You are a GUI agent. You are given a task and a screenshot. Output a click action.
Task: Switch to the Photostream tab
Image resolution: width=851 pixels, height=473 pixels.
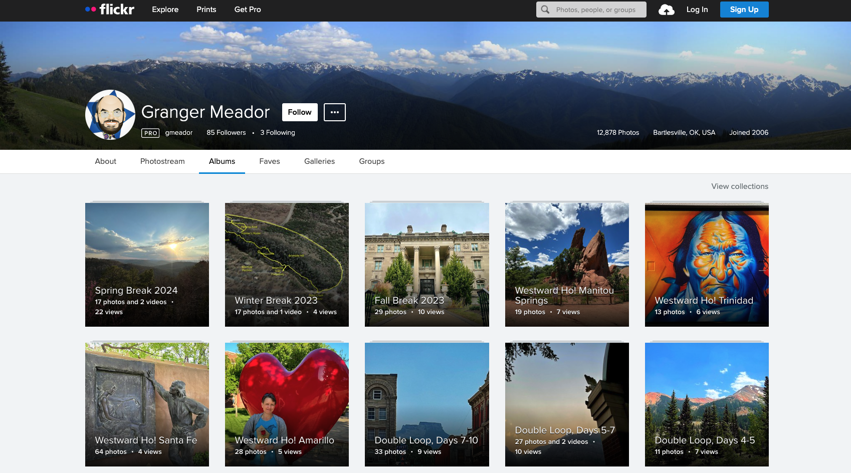tap(162, 161)
